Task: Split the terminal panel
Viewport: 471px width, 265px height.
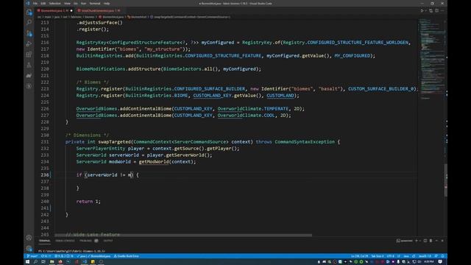Action: click(425, 241)
